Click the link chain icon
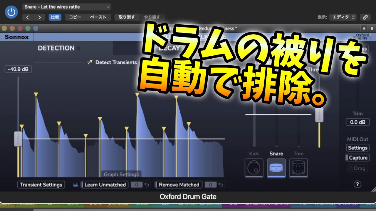 click(x=365, y=17)
